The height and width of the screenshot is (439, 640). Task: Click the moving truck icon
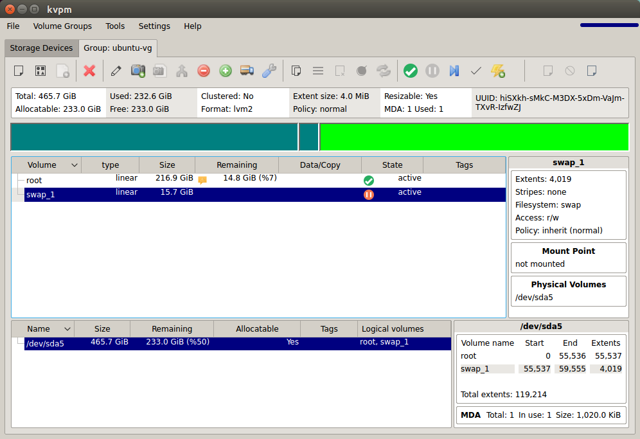click(247, 71)
